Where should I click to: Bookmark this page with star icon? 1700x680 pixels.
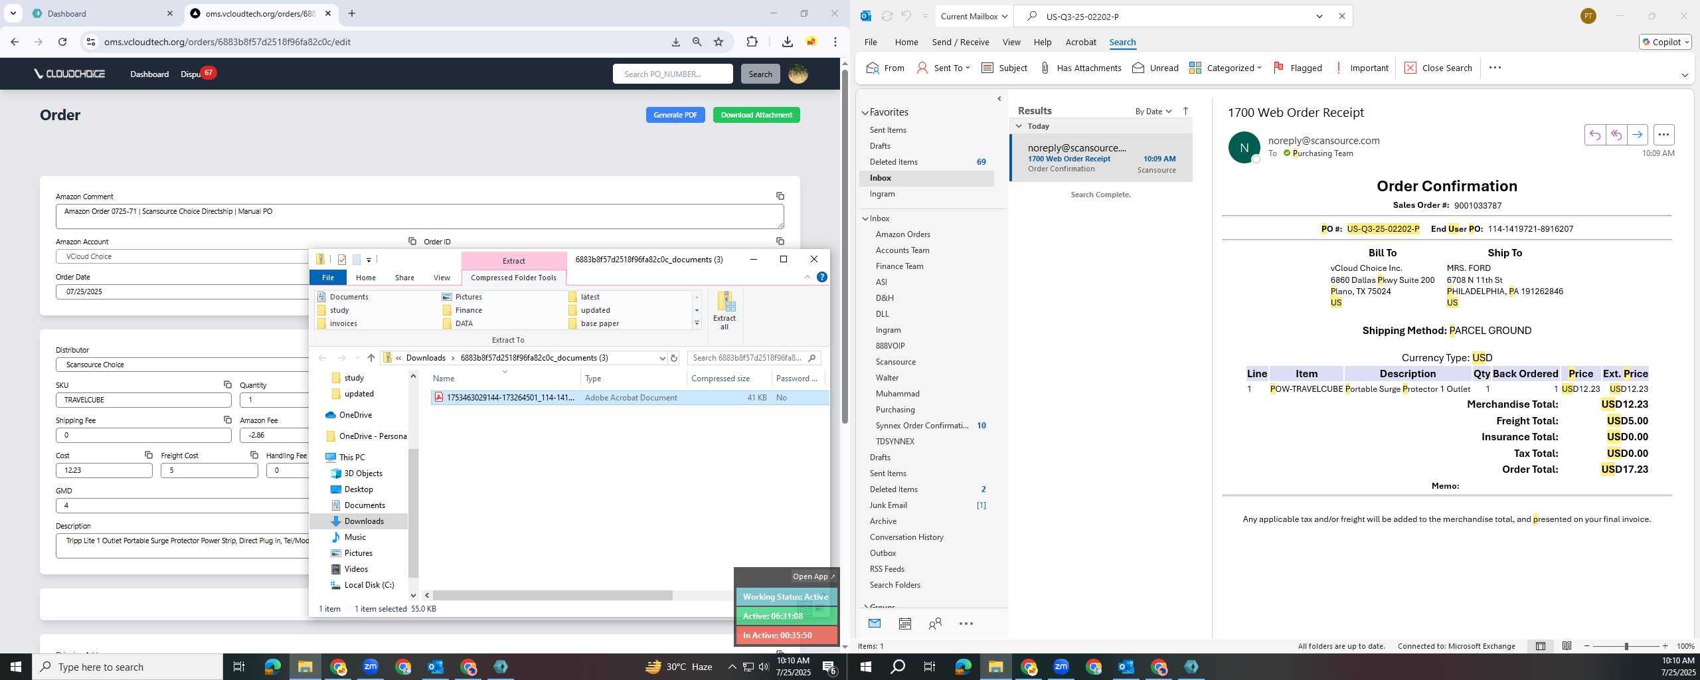point(719,42)
